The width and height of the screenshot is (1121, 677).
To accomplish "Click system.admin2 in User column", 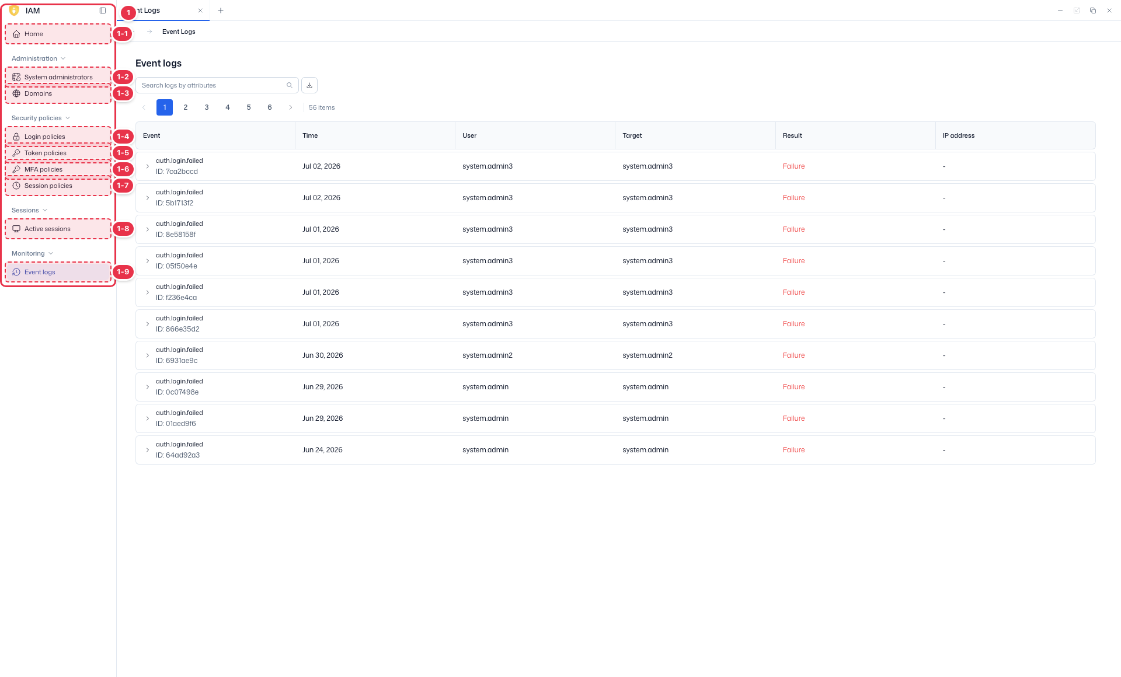I will (488, 355).
